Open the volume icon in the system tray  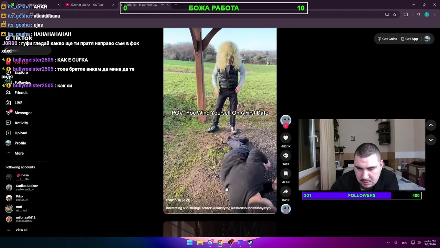pyautogui.click(x=419, y=242)
